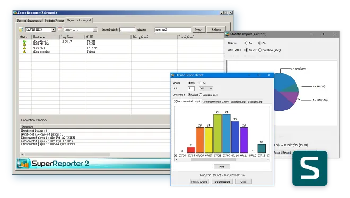350x198 pixels.
Task: Open the (3)bagel1.jpg chart tab
Action: (238, 102)
